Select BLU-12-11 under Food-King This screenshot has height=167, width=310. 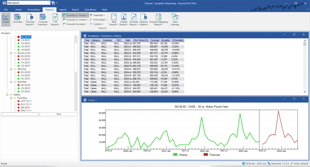click(26, 105)
